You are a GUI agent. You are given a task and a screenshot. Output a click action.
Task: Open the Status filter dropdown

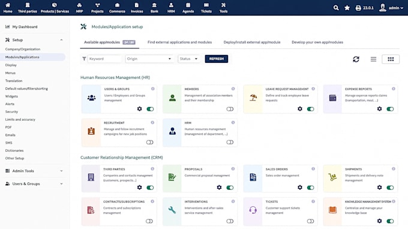[188, 59]
